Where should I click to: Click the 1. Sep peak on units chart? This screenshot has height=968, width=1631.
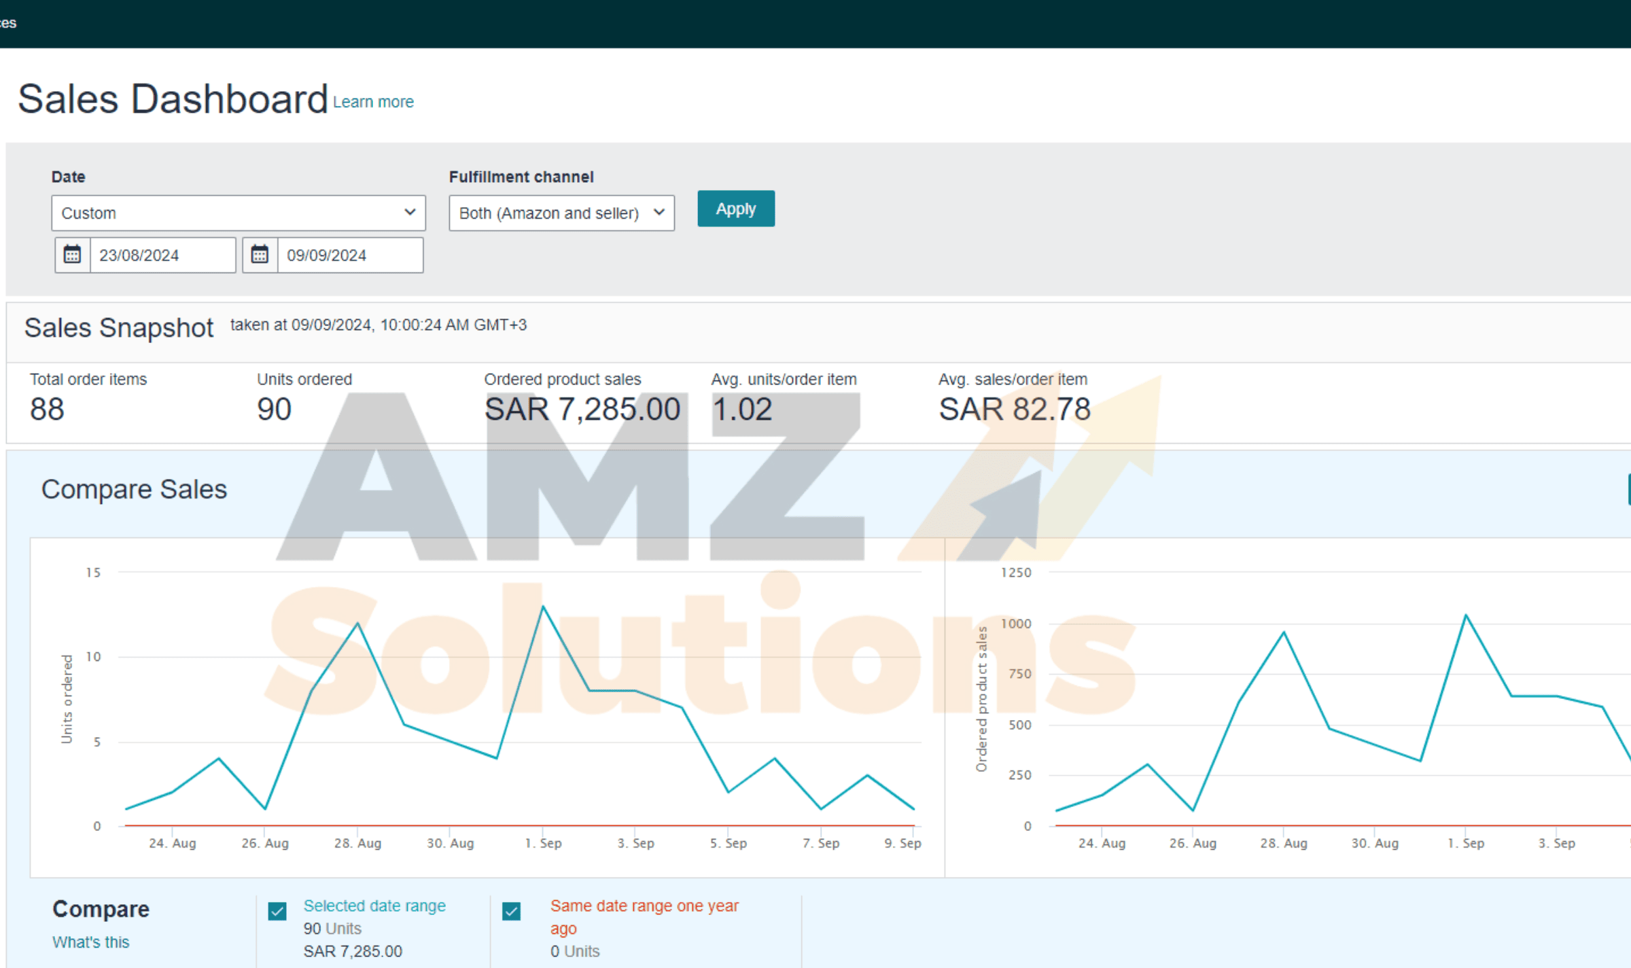click(x=543, y=606)
